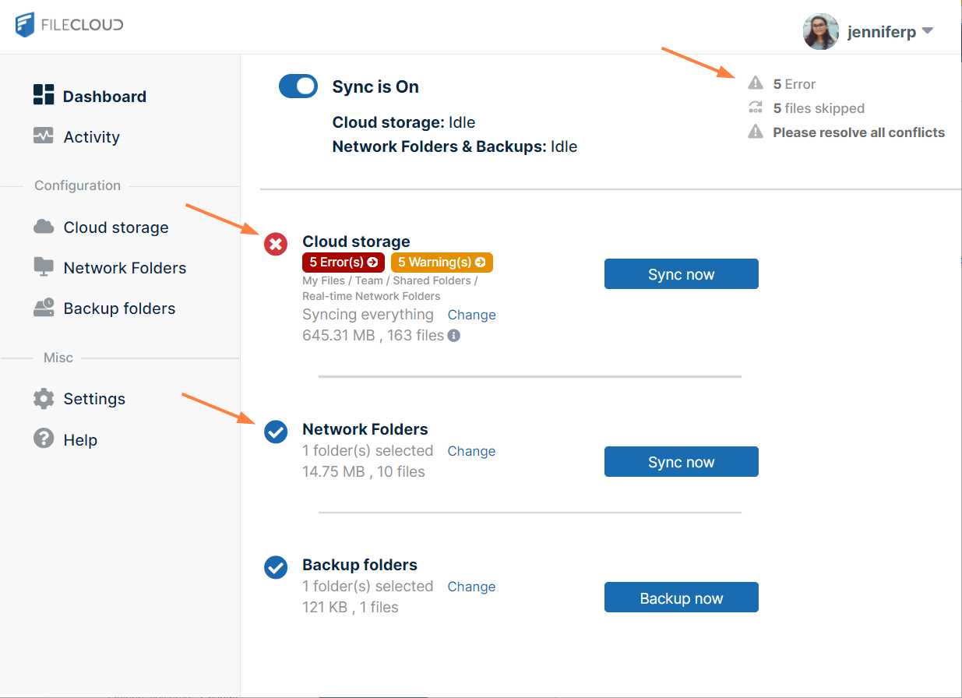The height and width of the screenshot is (698, 962).
Task: Click Change link under Network Folders section
Action: point(471,451)
